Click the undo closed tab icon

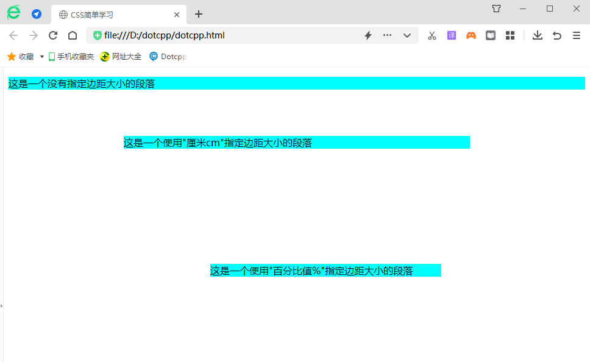tap(556, 35)
